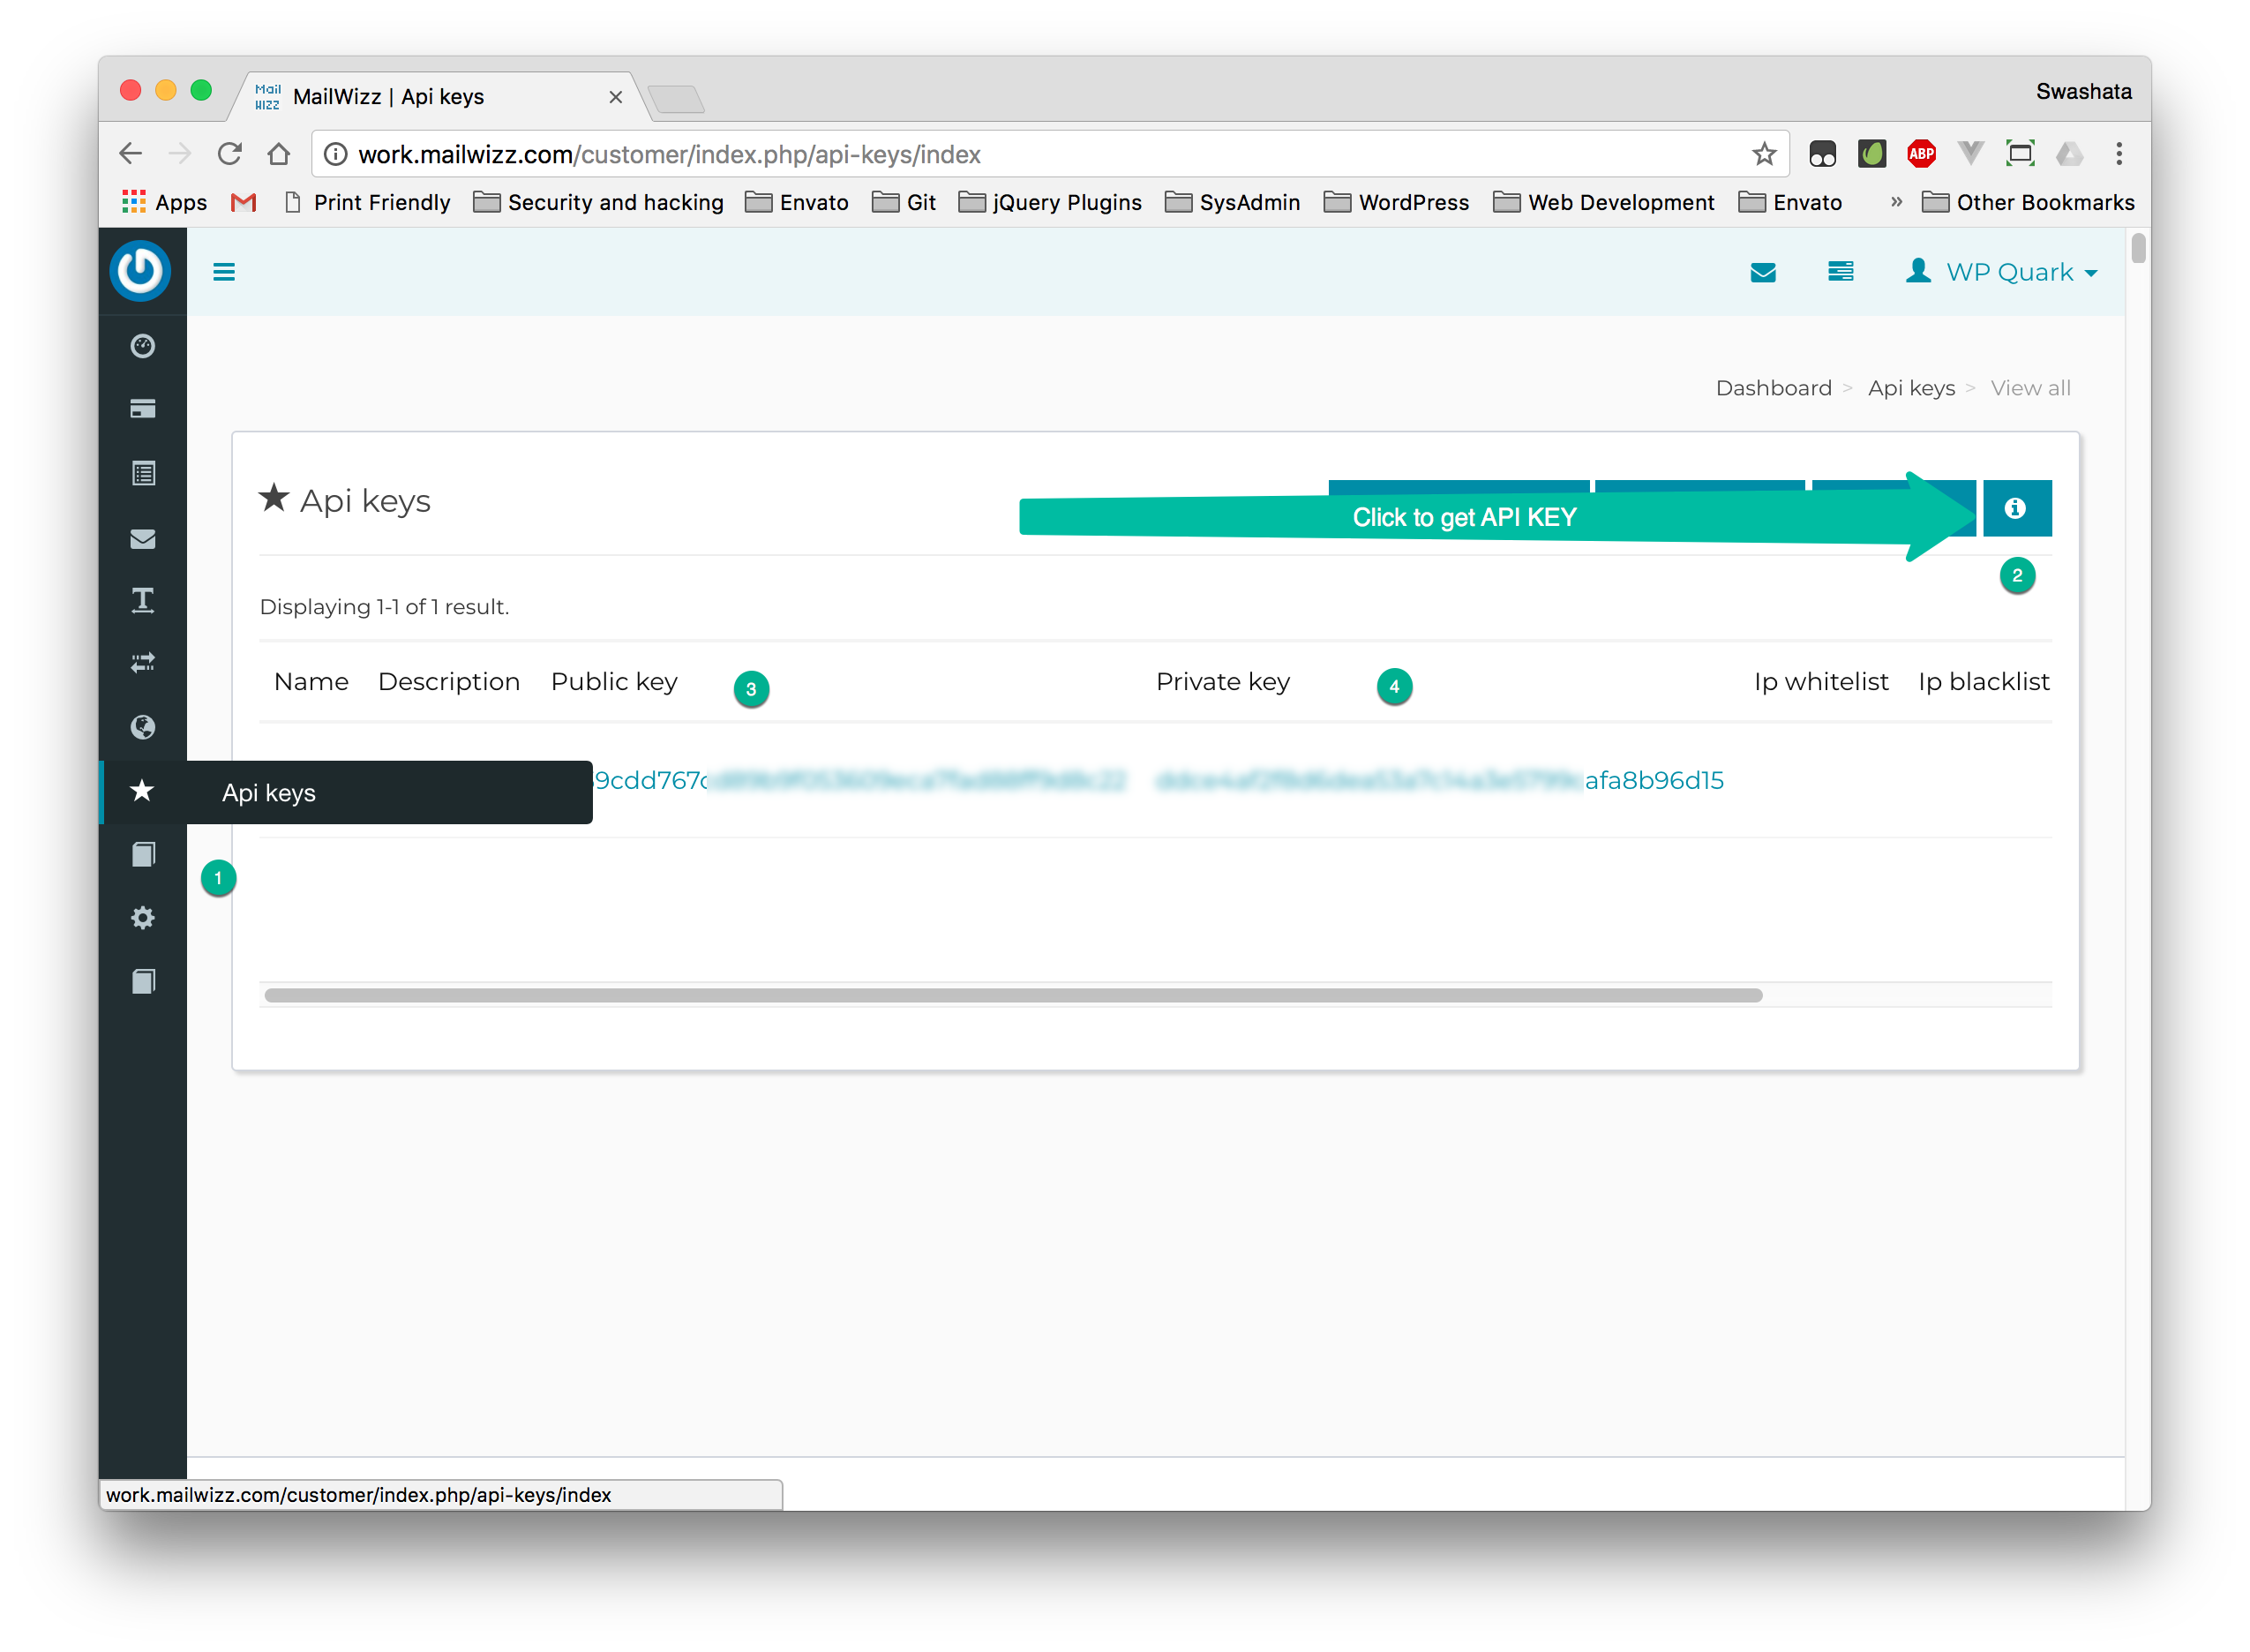Open the lists sidebar icon

pos(143,473)
